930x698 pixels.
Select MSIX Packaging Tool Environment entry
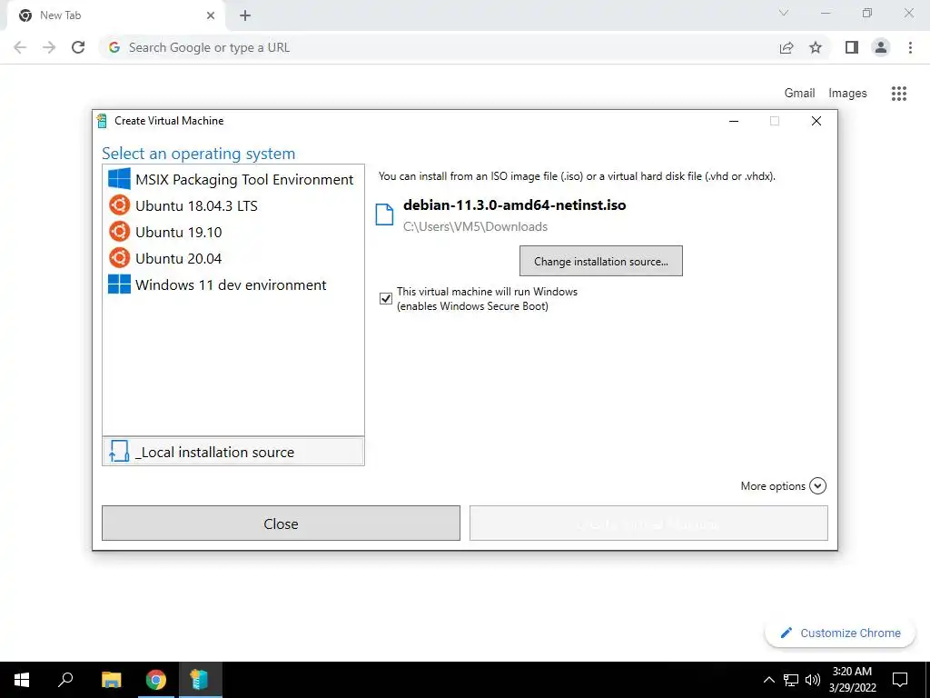pos(233,179)
